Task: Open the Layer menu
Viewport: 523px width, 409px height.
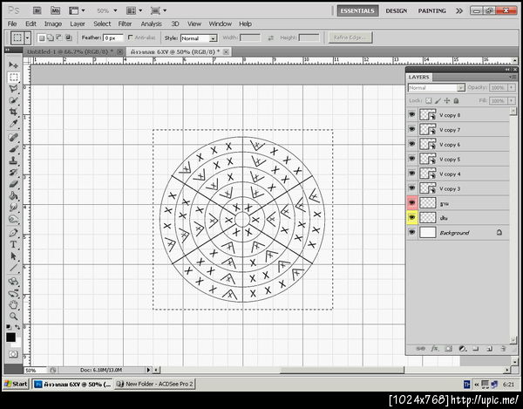Action: tap(78, 24)
